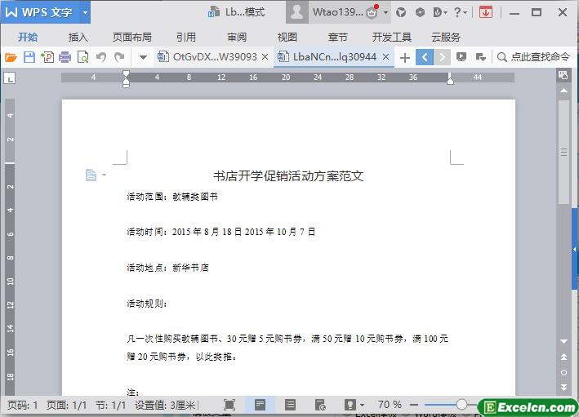
Task: Go to next tab with right arrow
Action: tap(442, 57)
